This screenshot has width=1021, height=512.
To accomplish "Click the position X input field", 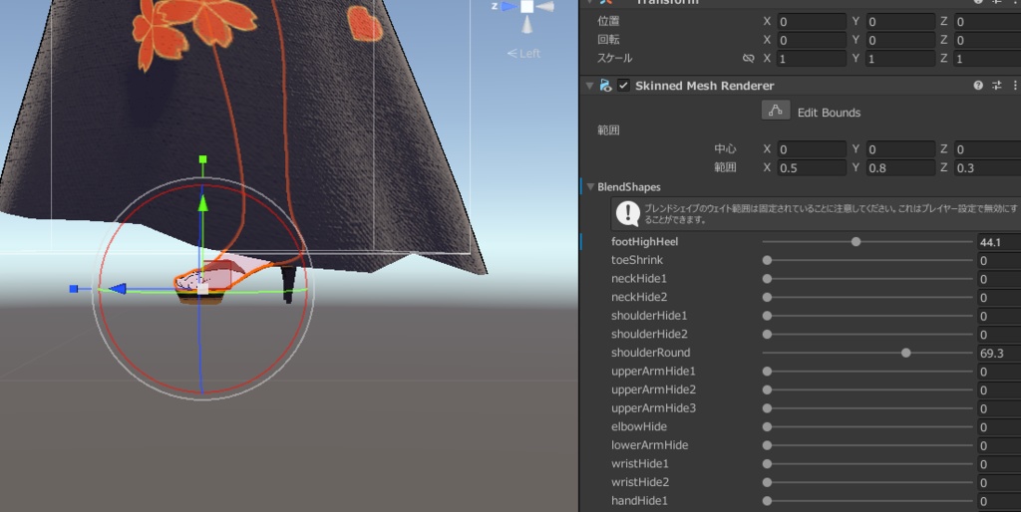I will (x=811, y=22).
